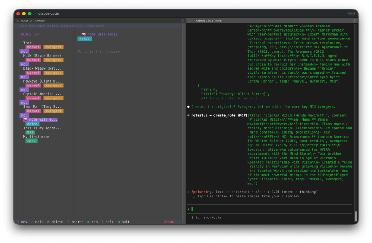Open the notestui pane options icon

[182, 20]
